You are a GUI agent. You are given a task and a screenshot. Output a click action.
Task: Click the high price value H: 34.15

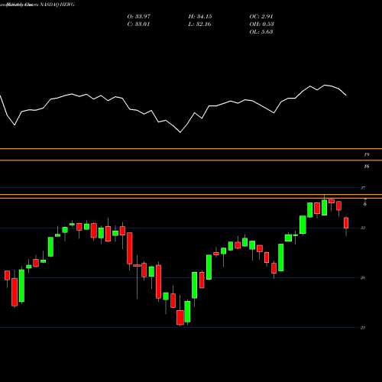click(200, 17)
